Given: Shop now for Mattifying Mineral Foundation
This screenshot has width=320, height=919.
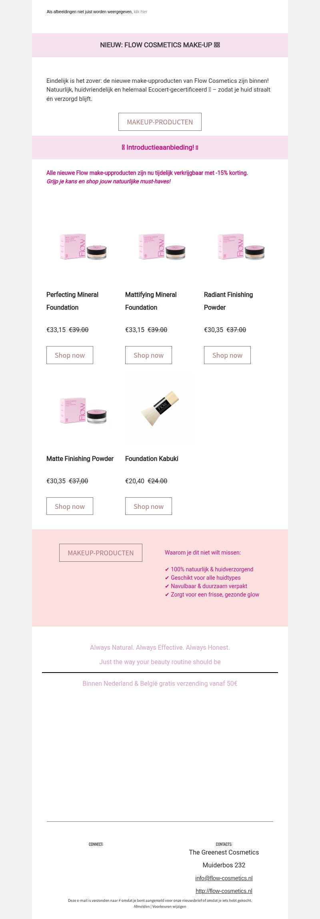Looking at the screenshot, I should tap(148, 355).
